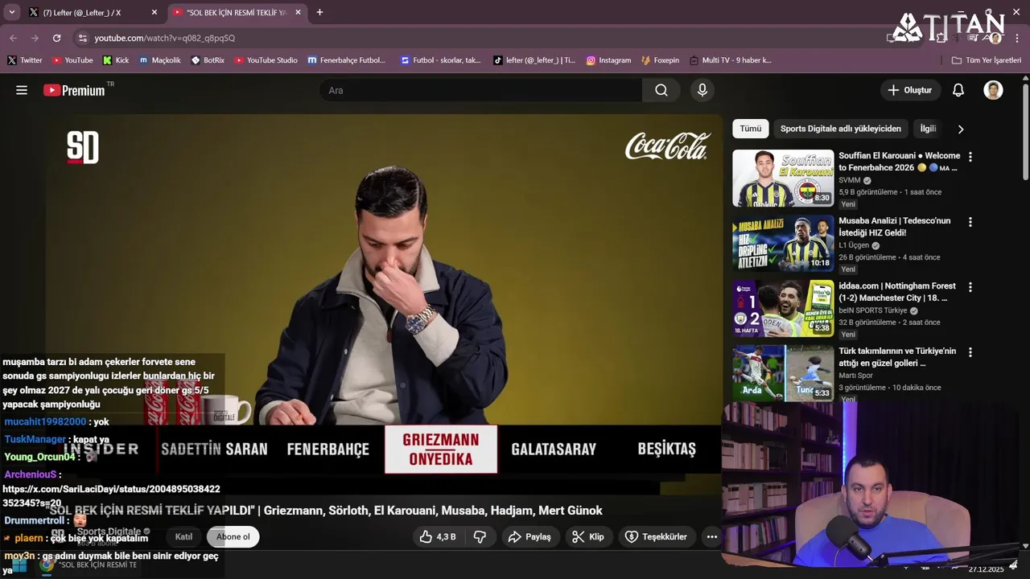Open the Maçkolik bookmark
This screenshot has height=579, width=1030.
tap(160, 60)
